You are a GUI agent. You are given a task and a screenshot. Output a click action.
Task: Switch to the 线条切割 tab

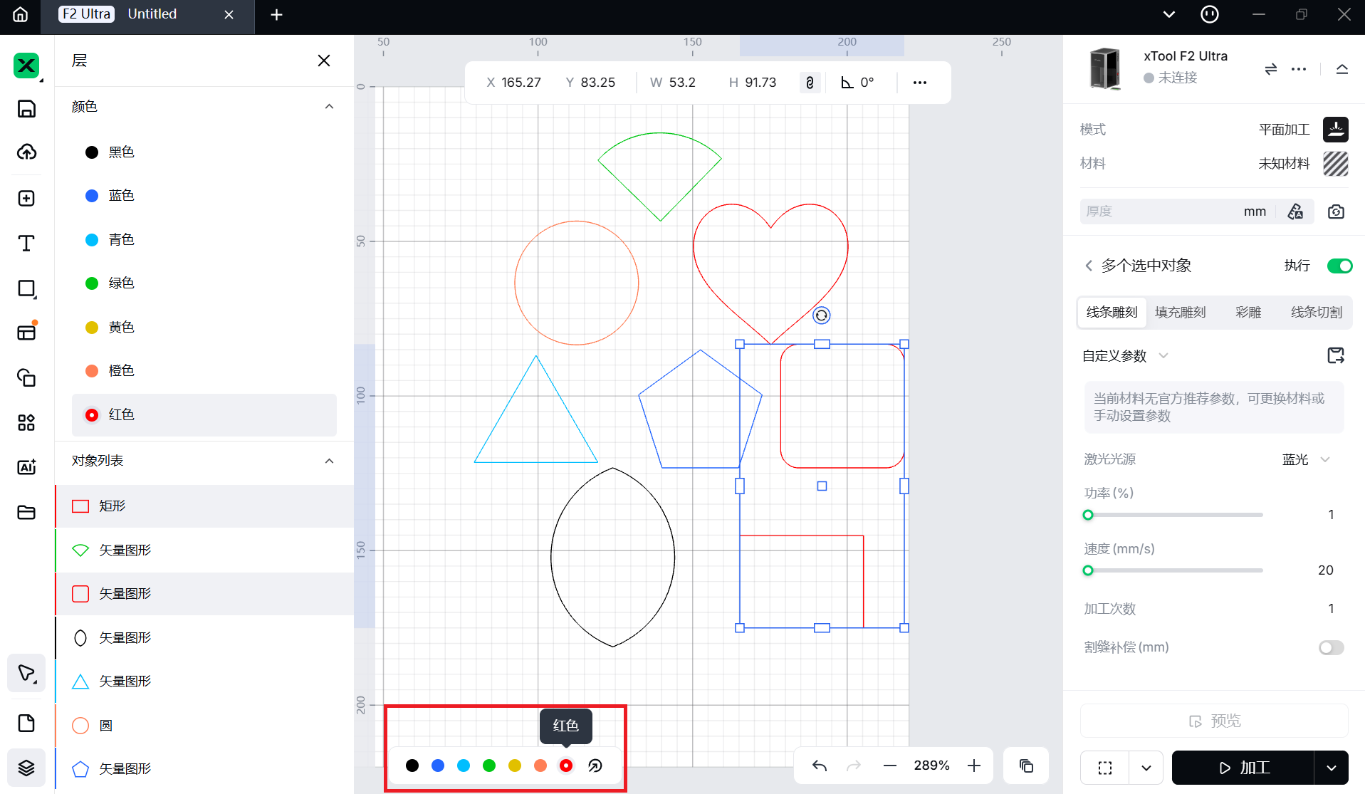coord(1316,312)
